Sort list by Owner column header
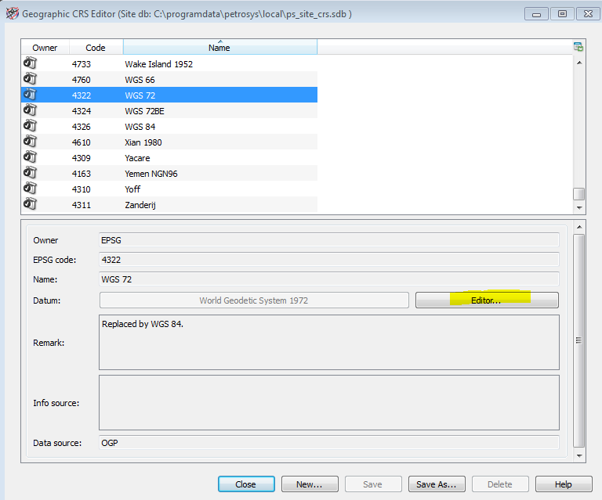This screenshot has height=500, width=602. 45,48
